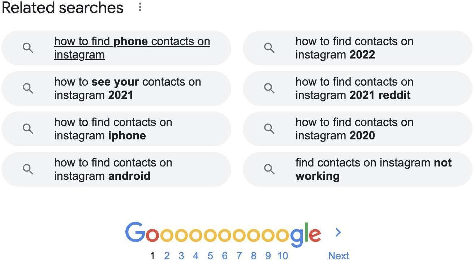Click search icon beside "instagram android" suggestion

point(28,169)
